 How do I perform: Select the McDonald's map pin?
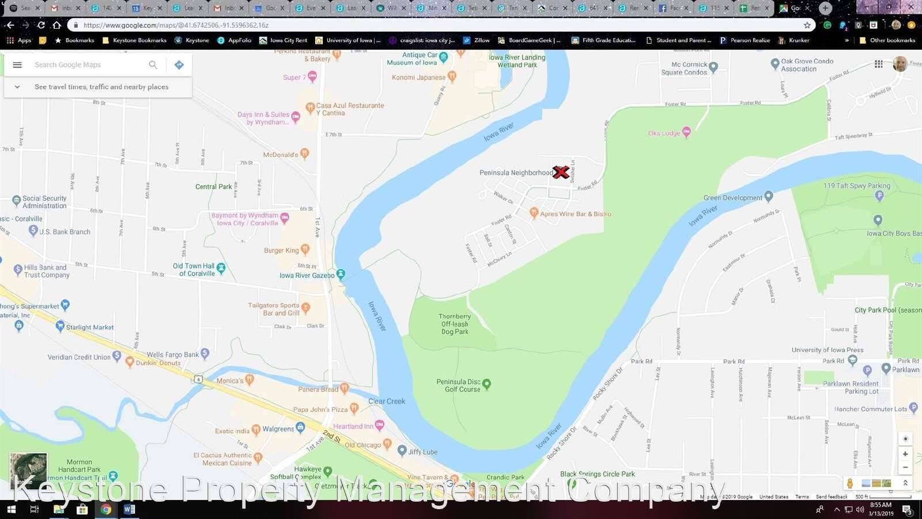305,153
